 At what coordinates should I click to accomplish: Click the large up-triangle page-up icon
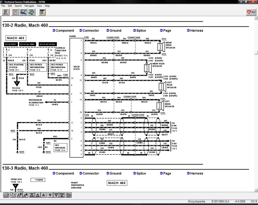point(38,195)
